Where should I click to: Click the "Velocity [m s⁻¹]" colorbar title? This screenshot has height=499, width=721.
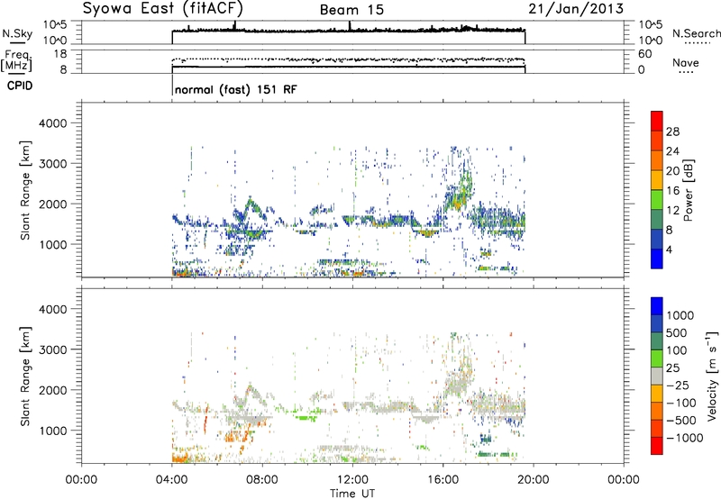tap(712, 376)
